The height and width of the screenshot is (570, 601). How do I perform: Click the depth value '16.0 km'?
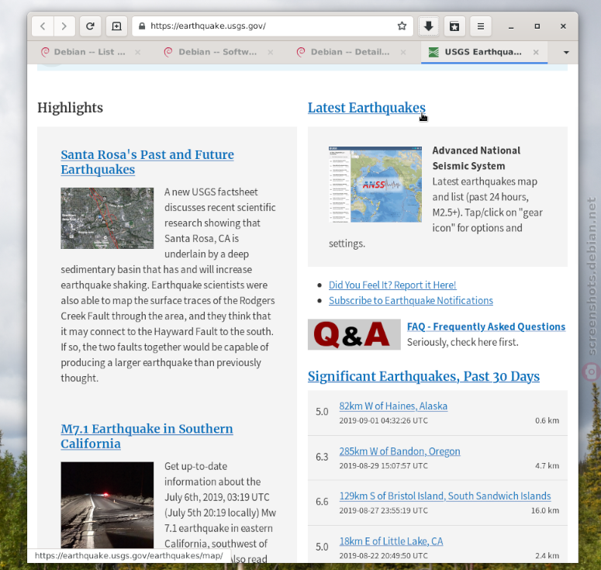point(545,510)
